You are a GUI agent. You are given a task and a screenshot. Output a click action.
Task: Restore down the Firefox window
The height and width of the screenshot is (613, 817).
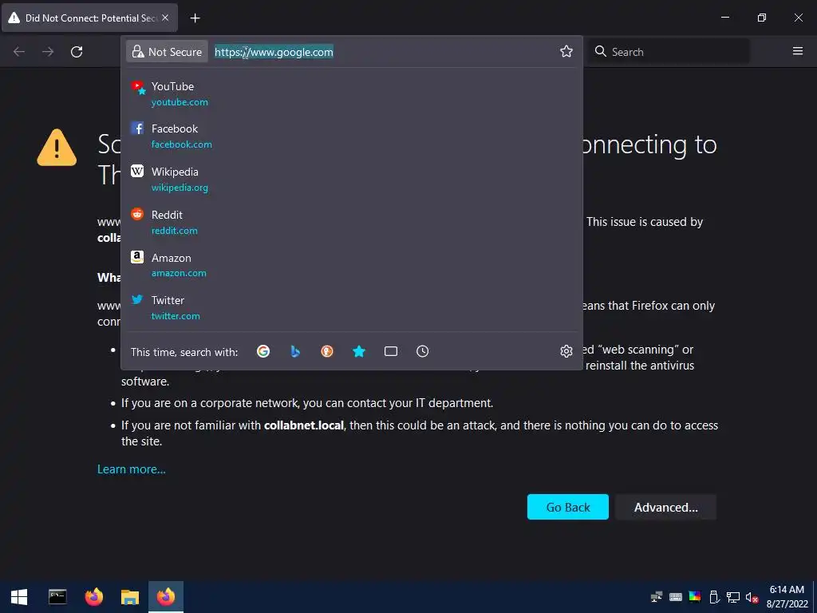tap(761, 18)
